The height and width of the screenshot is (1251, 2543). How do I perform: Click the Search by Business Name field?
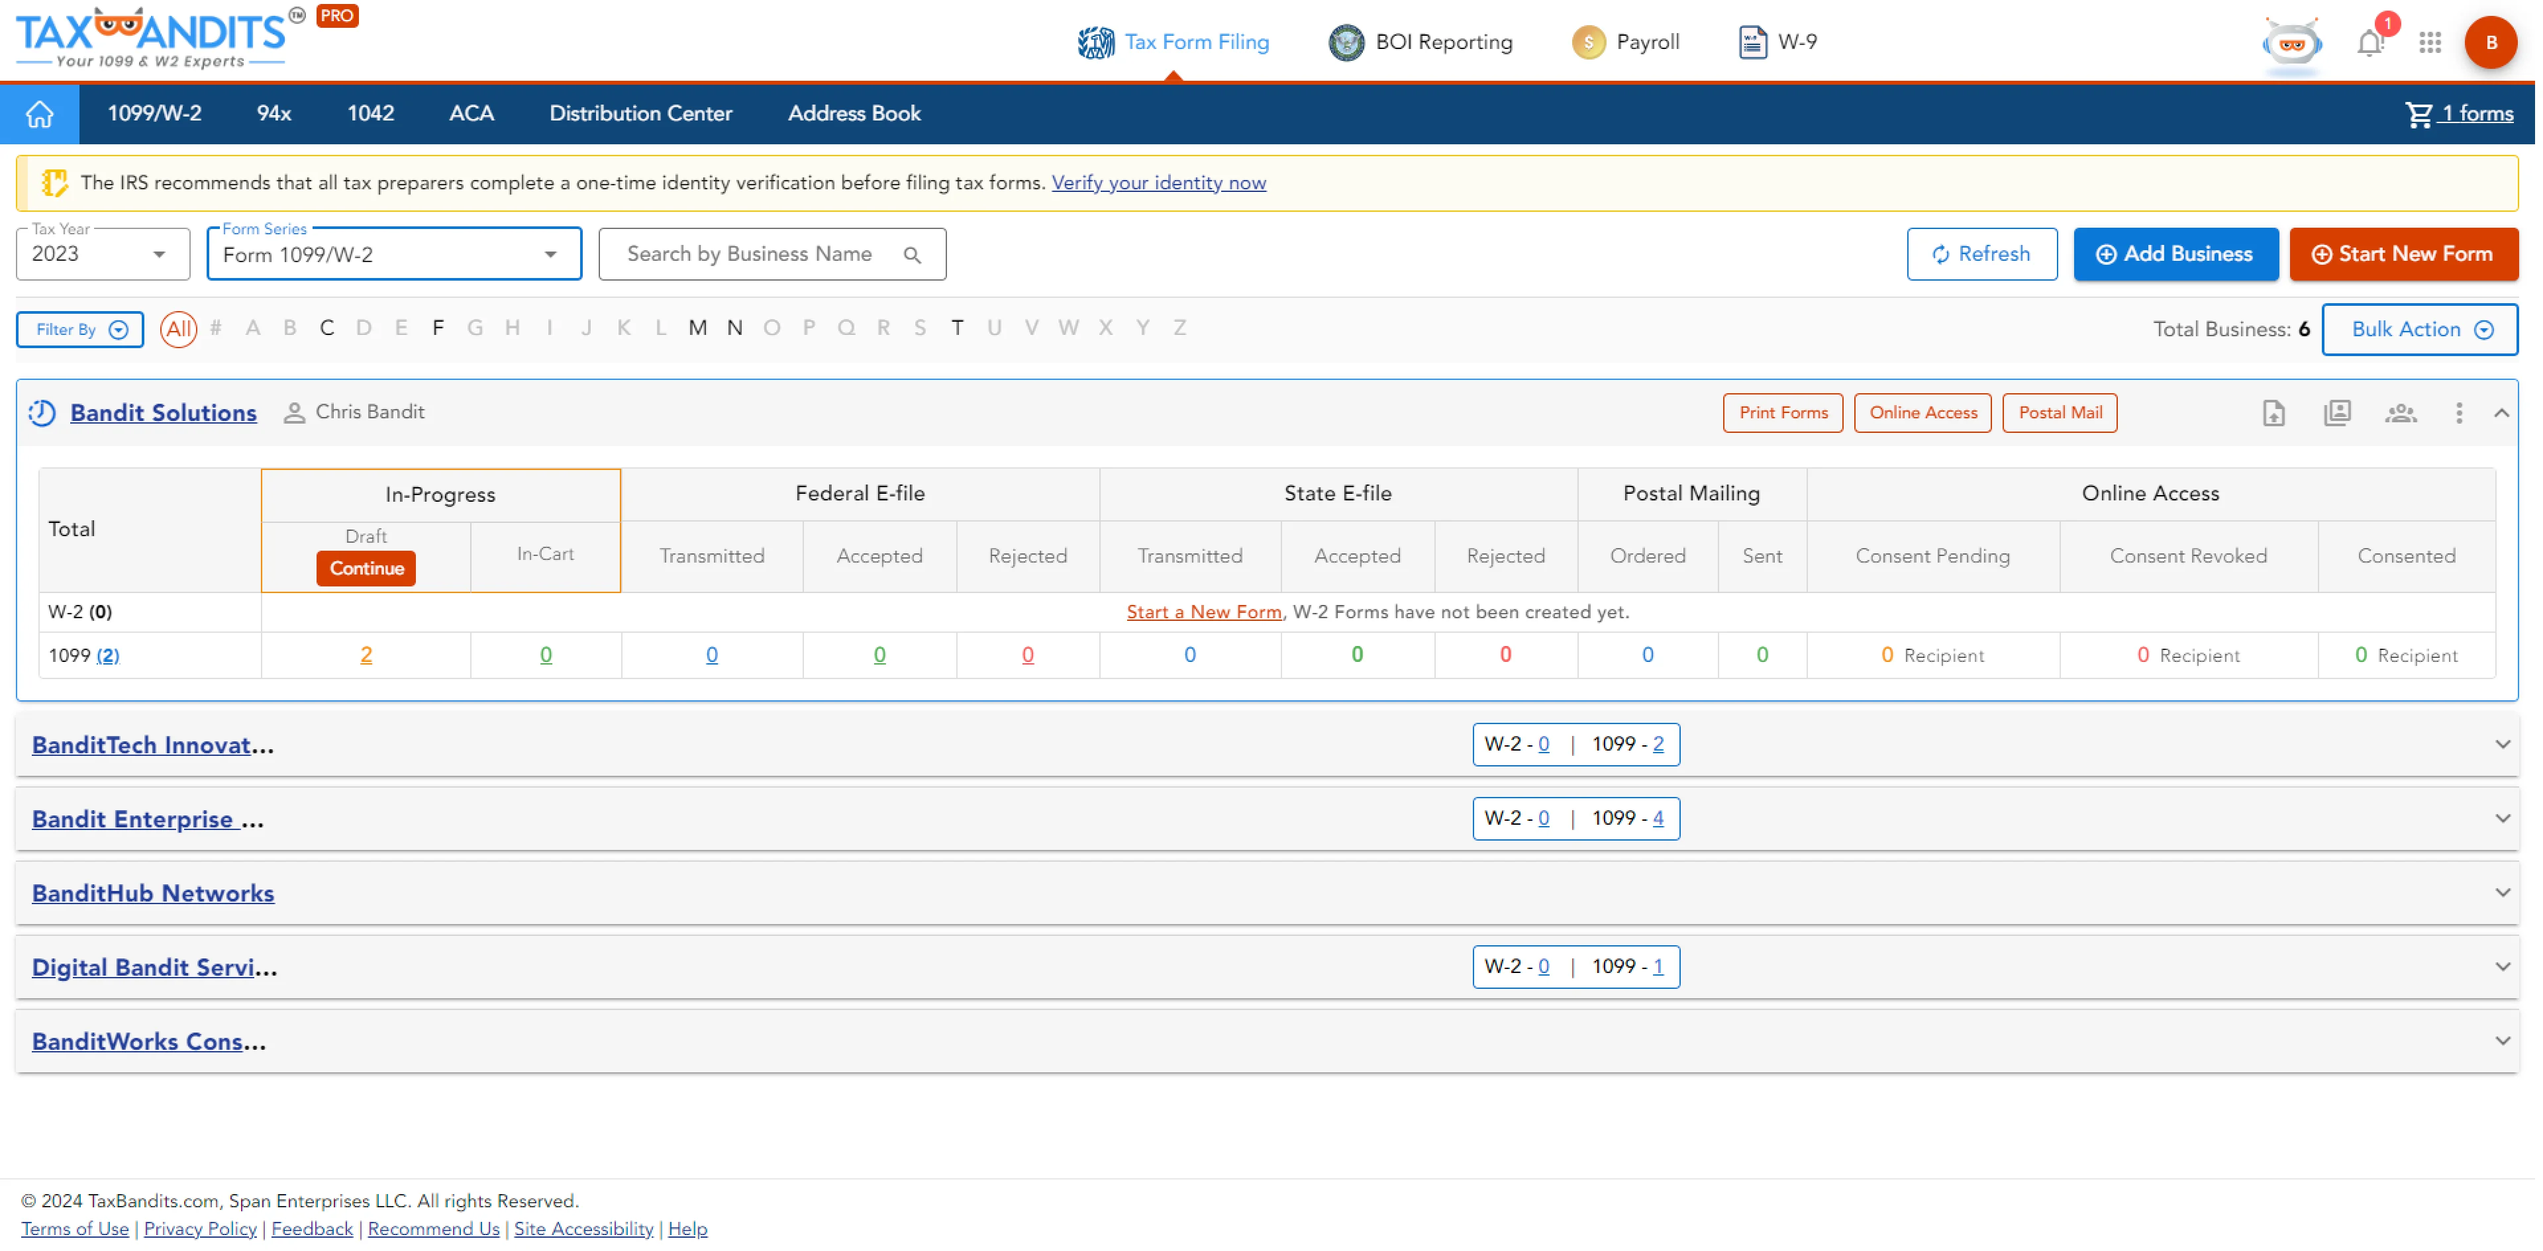772,255
